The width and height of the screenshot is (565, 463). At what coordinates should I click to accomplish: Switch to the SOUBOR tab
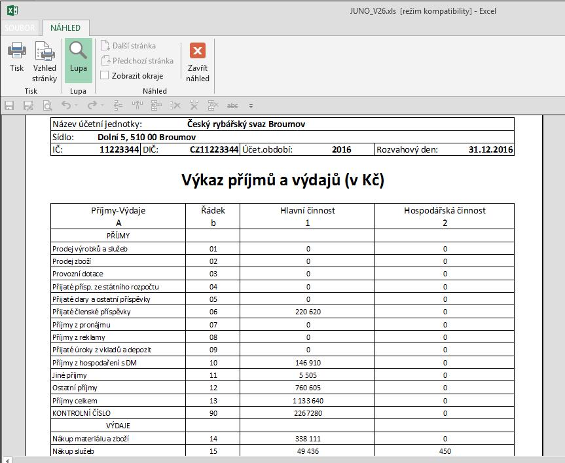(x=20, y=28)
